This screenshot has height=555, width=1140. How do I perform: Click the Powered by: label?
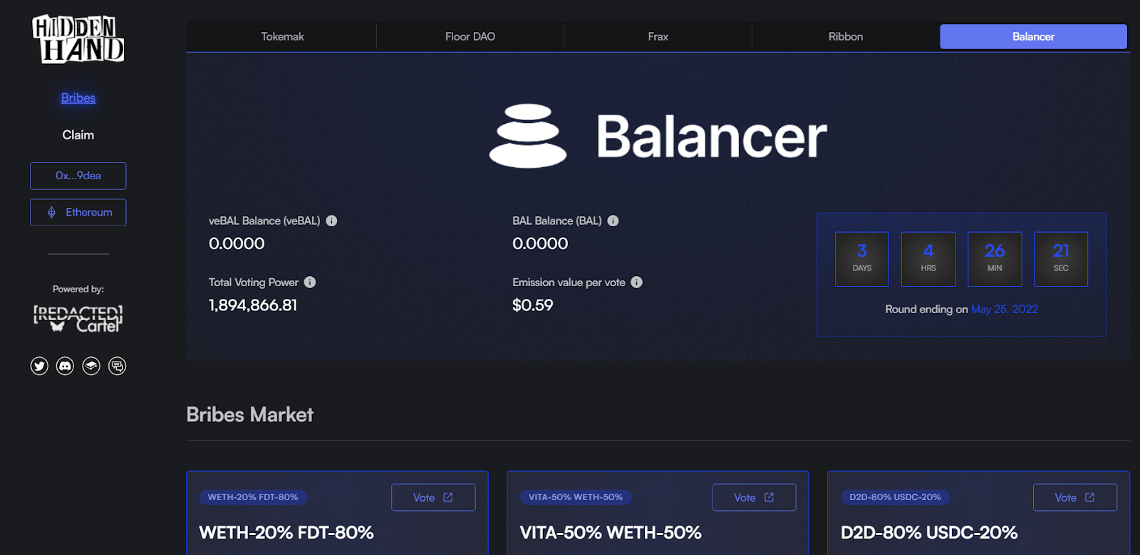78,289
